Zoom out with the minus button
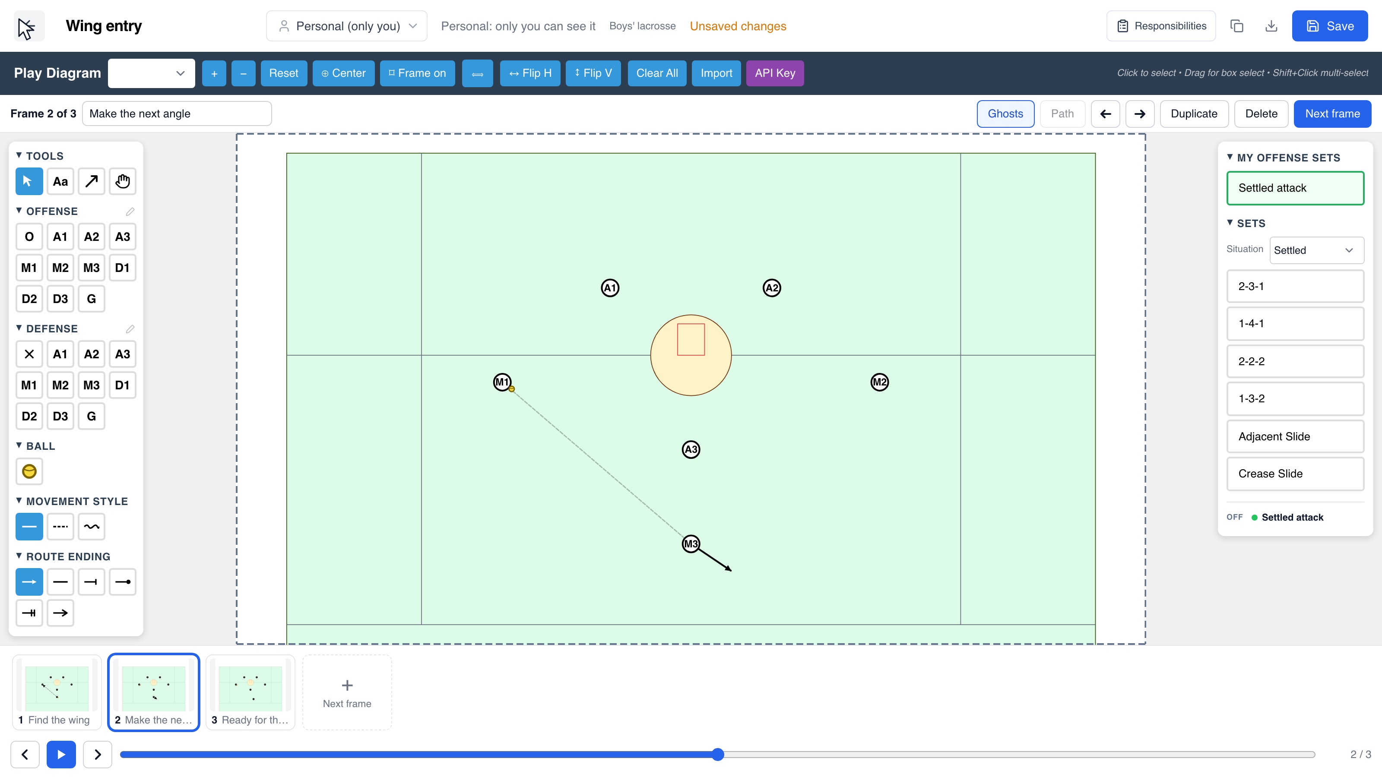Viewport: 1382px width, 777px height. [243, 73]
